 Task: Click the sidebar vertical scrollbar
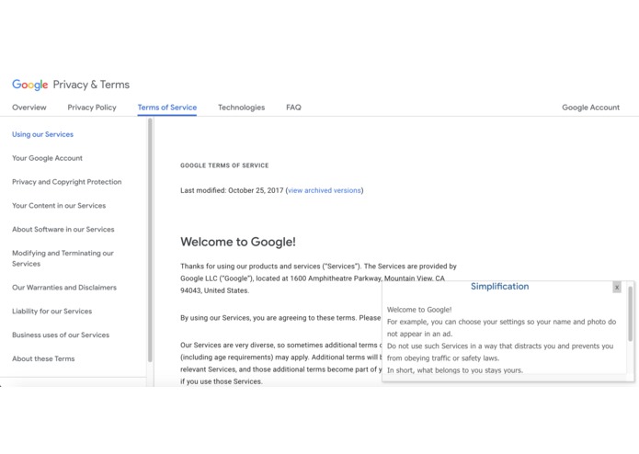(150, 240)
